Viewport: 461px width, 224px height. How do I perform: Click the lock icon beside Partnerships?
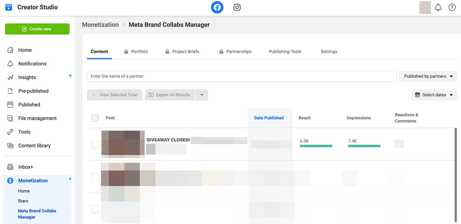221,51
